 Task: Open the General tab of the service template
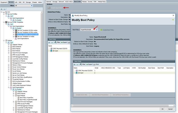click(x=48, y=2)
